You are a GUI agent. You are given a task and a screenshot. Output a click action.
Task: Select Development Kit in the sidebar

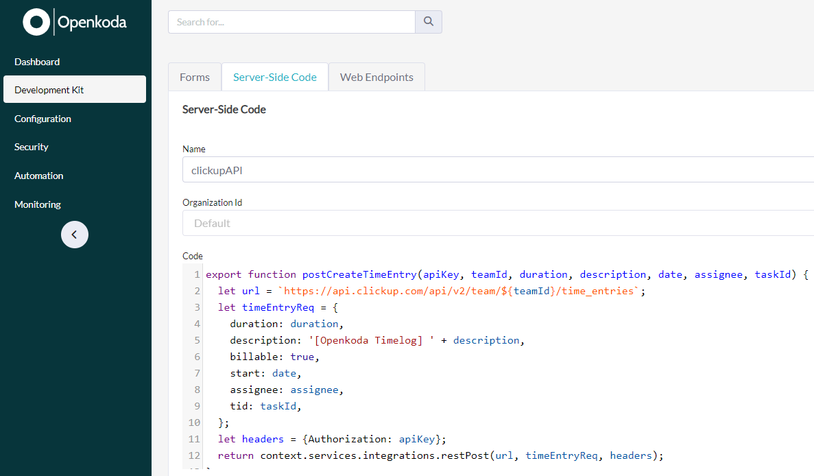[49, 89]
